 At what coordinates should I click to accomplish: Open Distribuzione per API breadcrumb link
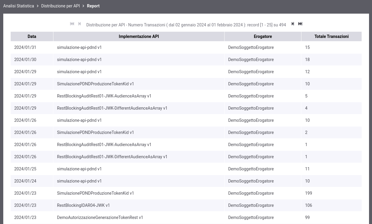[61, 6]
